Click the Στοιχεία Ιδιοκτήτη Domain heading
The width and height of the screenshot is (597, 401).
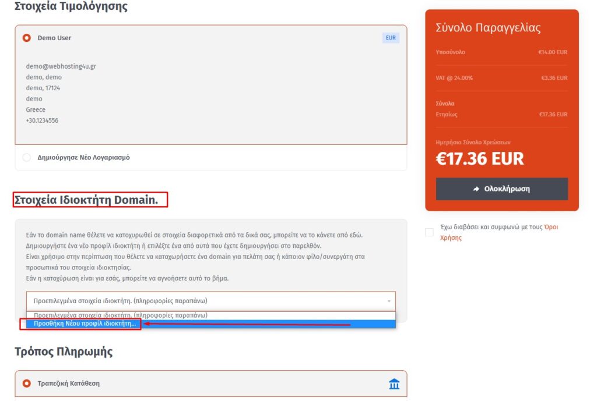[x=86, y=200]
